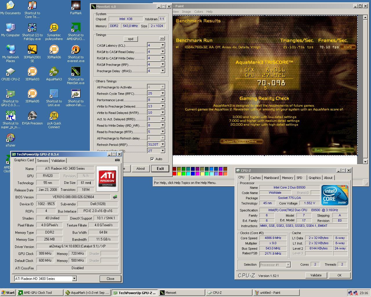Viewport: 371px width, 297px height.
Task: Open the Image menu in Paint
Action: click(186, 12)
